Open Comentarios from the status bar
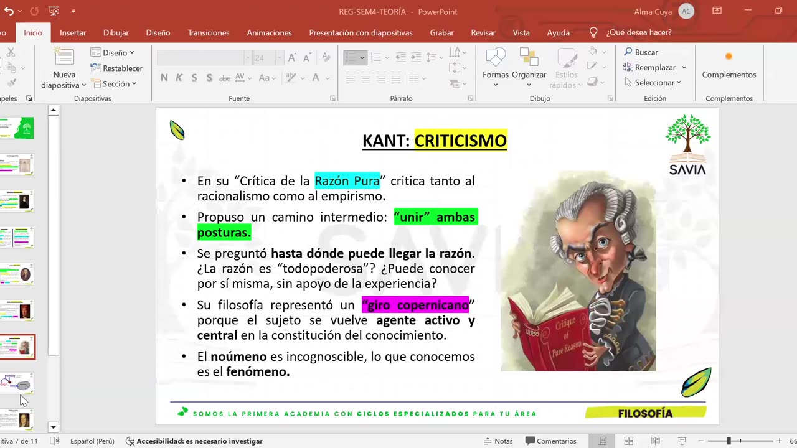 551,441
